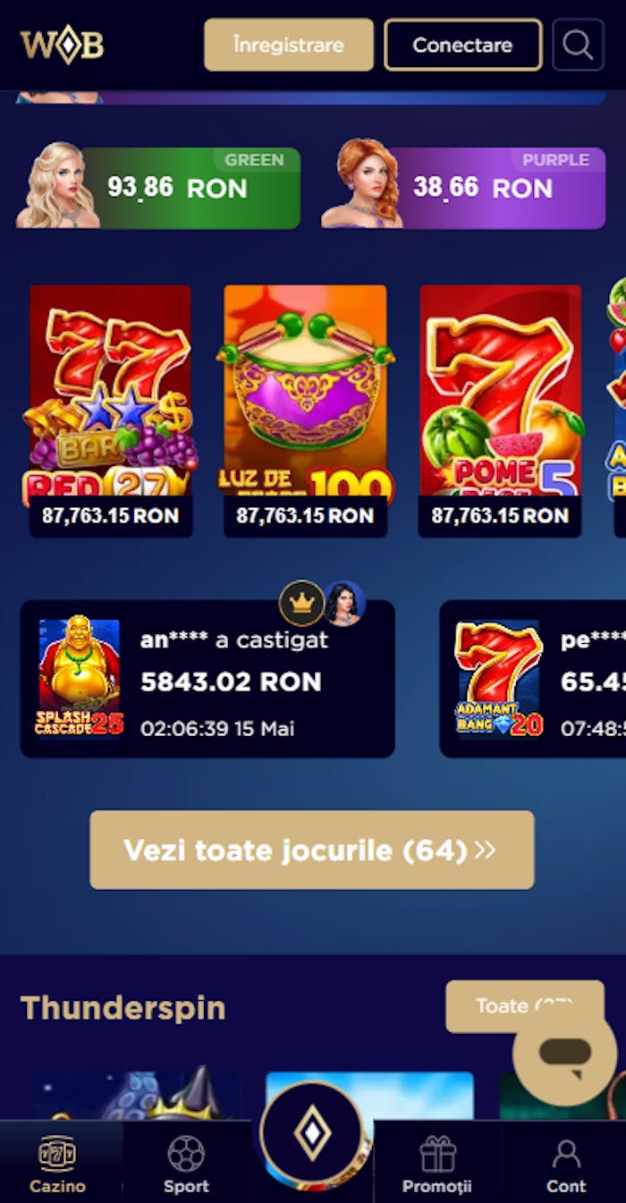Image resolution: width=626 pixels, height=1203 pixels.
Task: Launch the Luz de Fiesta 100 game
Action: [x=306, y=411]
